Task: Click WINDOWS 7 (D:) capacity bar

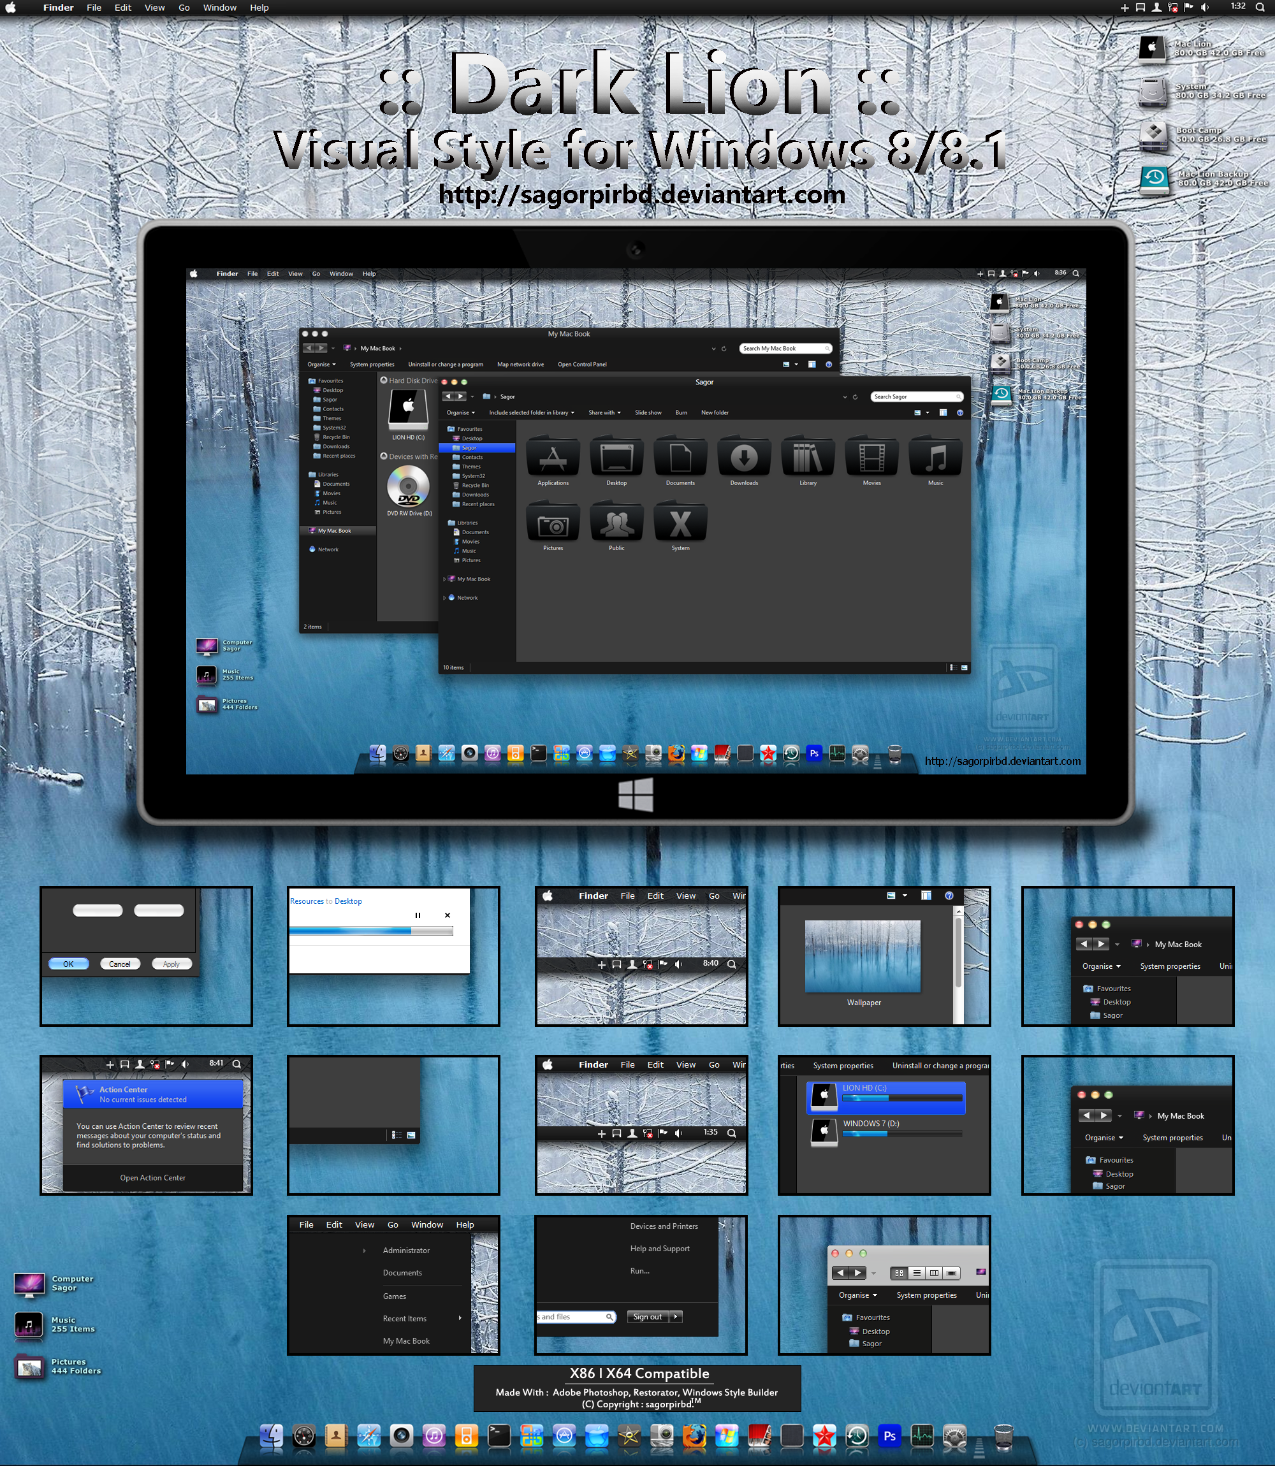Action: (x=902, y=1134)
